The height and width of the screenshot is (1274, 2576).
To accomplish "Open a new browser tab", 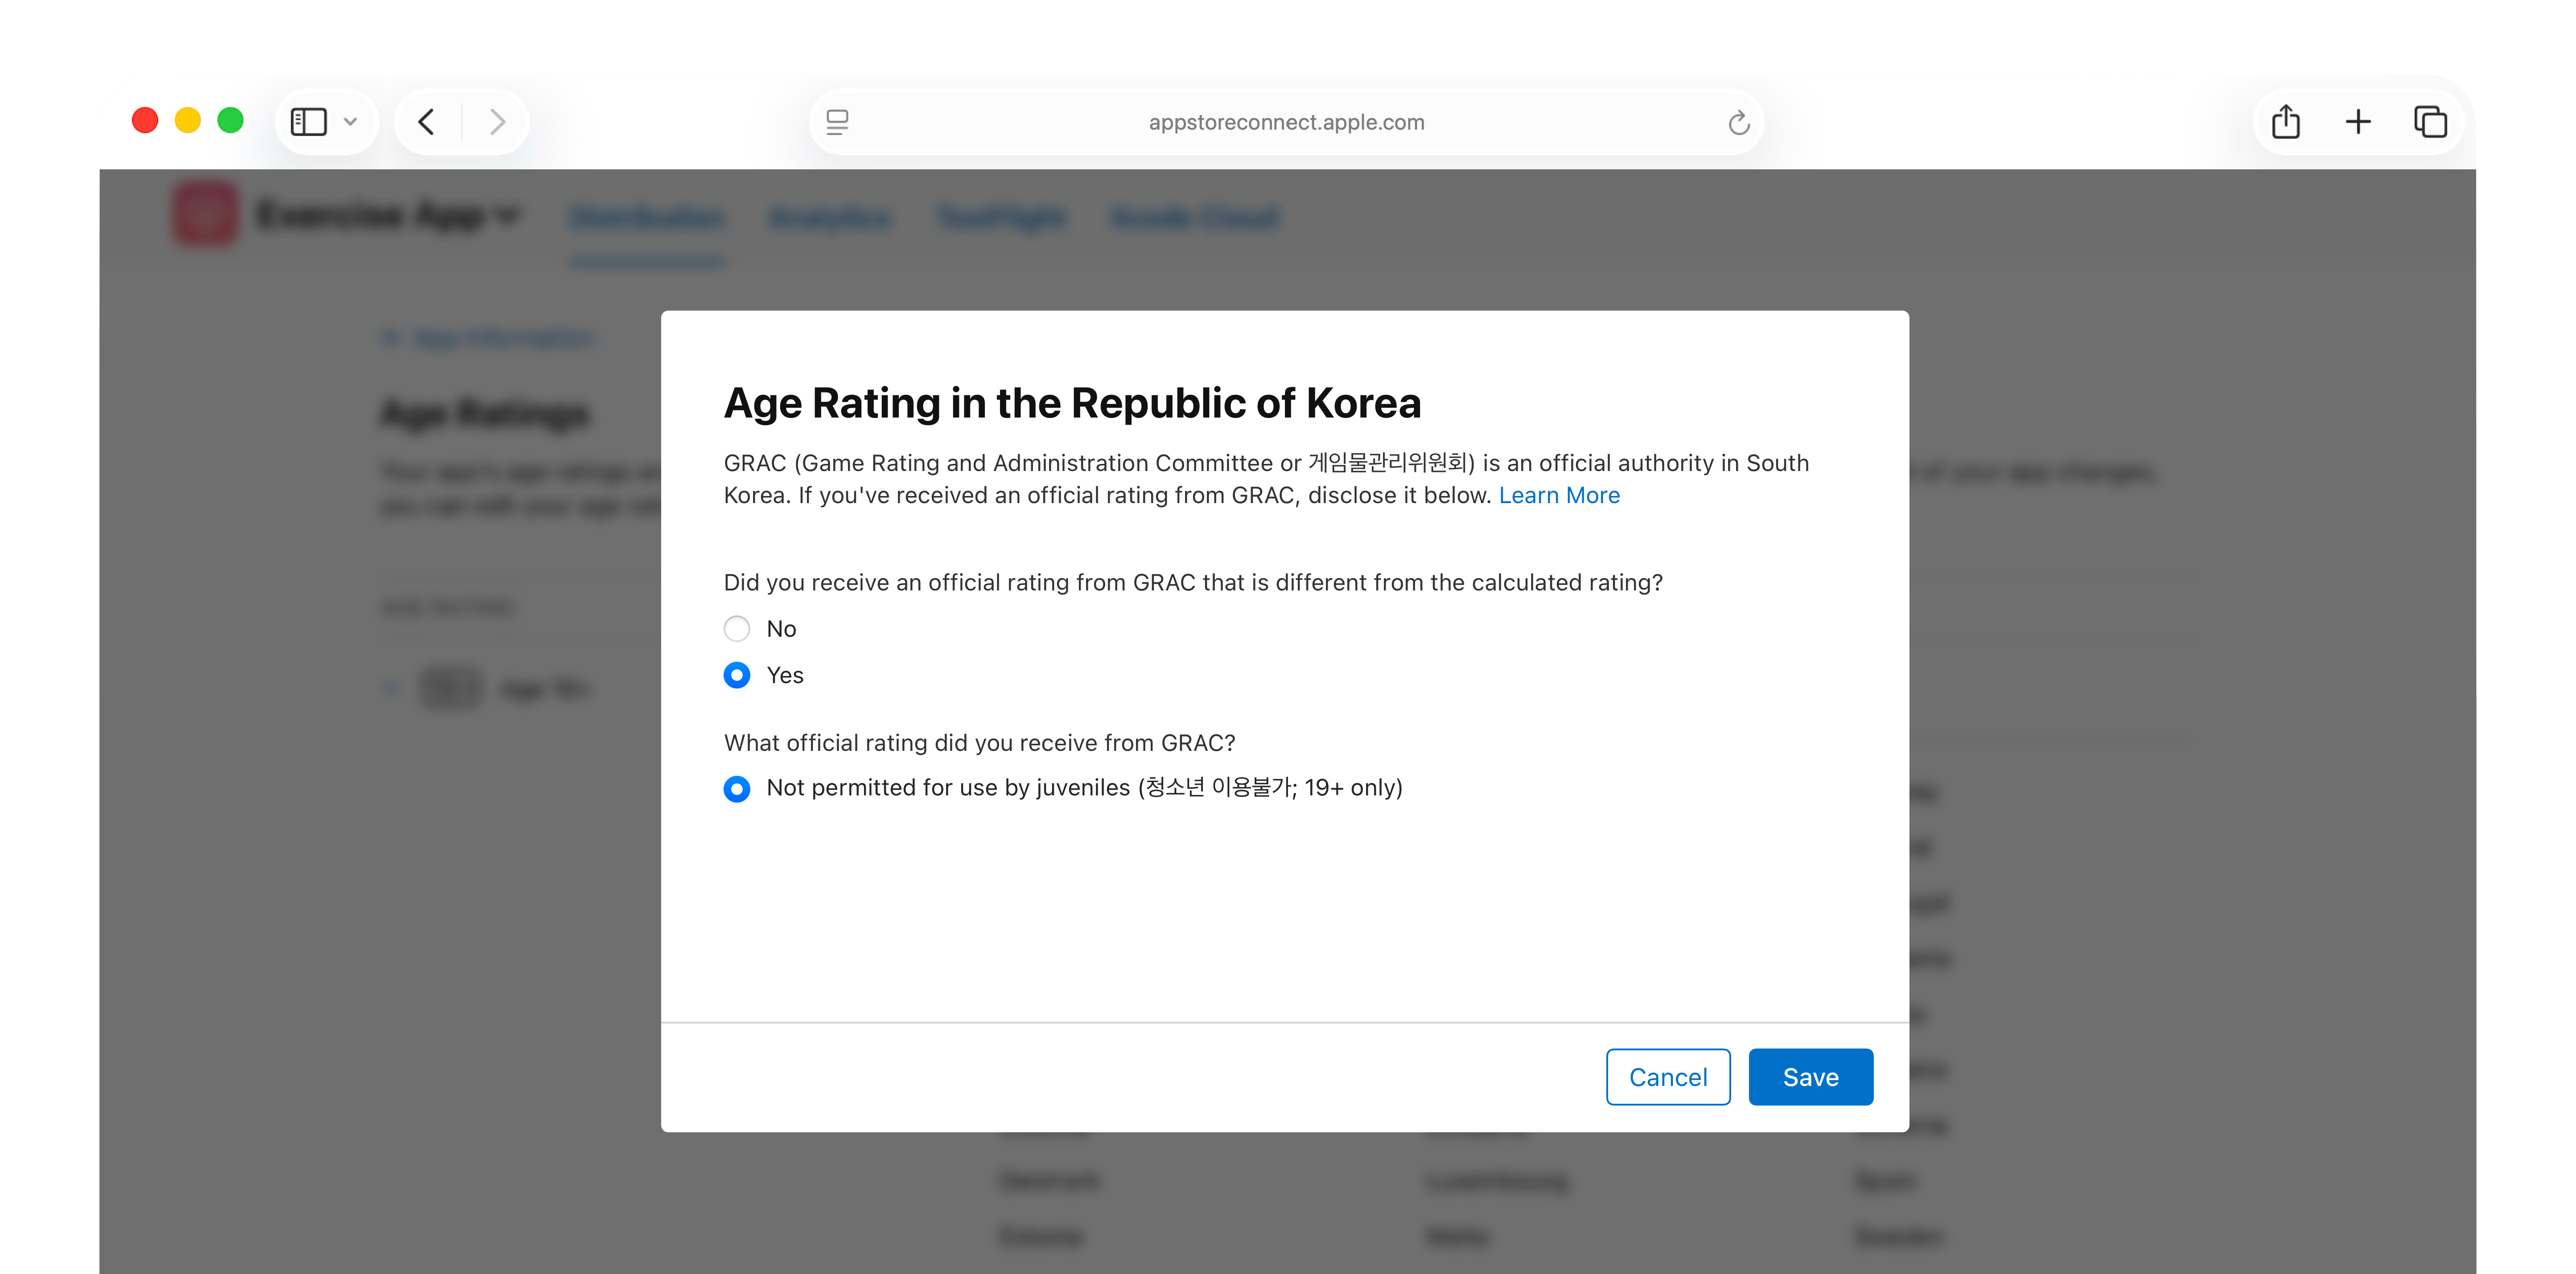I will (x=2358, y=121).
